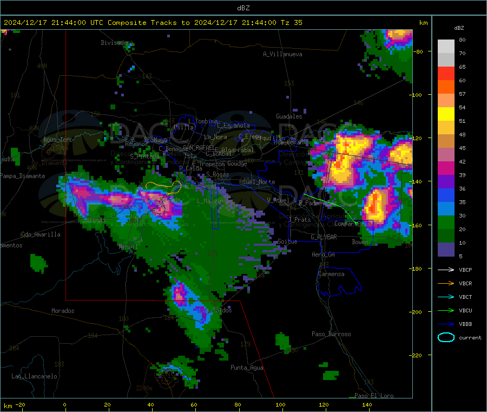This screenshot has width=487, height=412.
Task: Click the Bowen place label
Action: coord(360,241)
